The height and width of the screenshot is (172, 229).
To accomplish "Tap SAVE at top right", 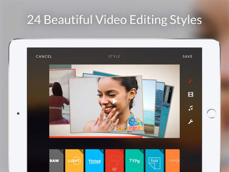I will (187, 56).
